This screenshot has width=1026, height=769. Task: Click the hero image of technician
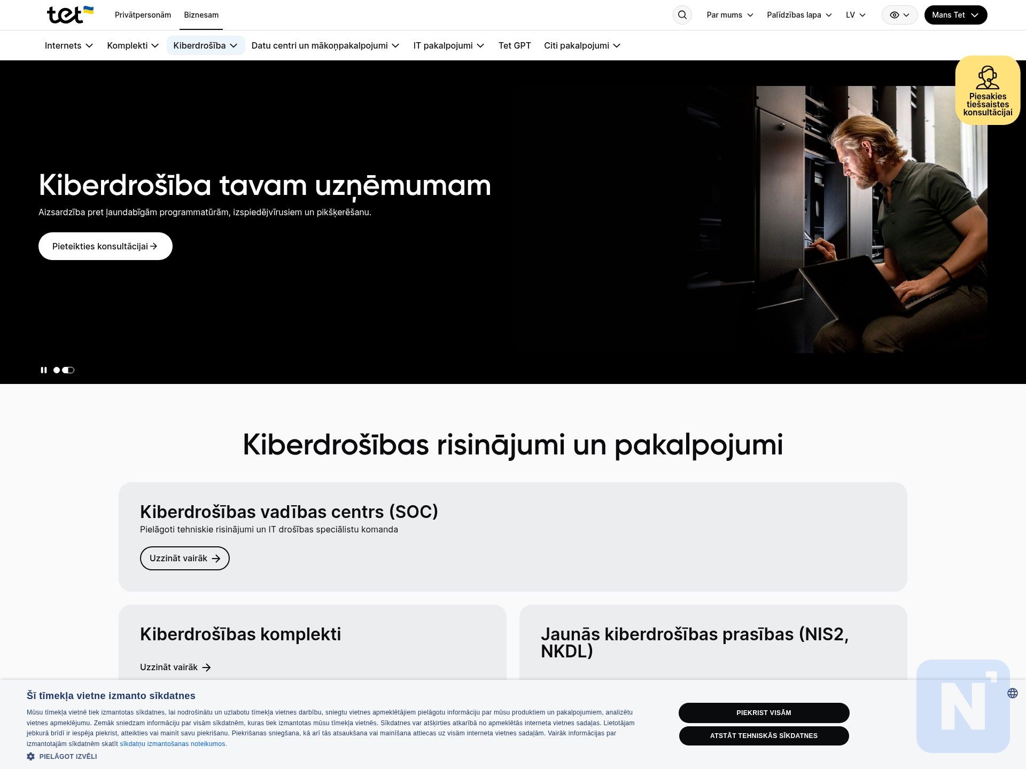click(x=837, y=219)
